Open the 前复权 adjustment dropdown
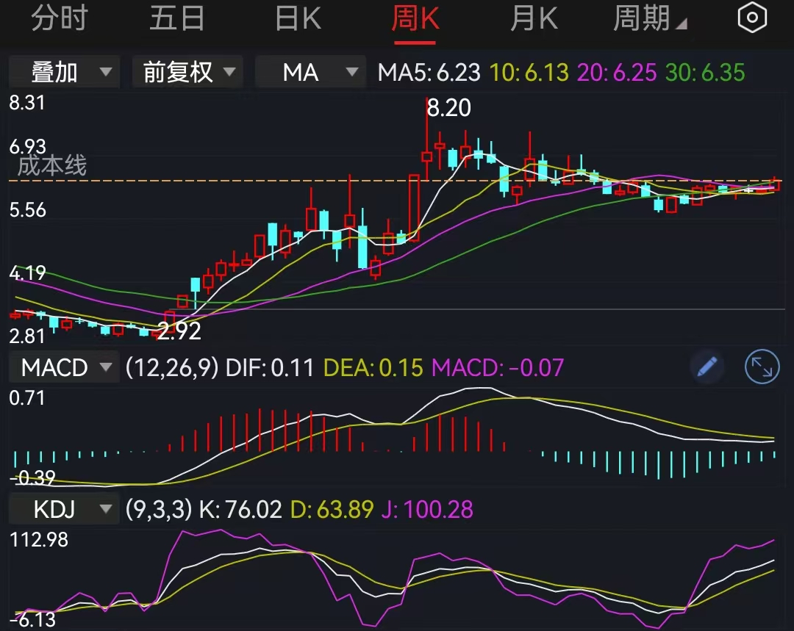Screen dimensions: 794x631 187,72
